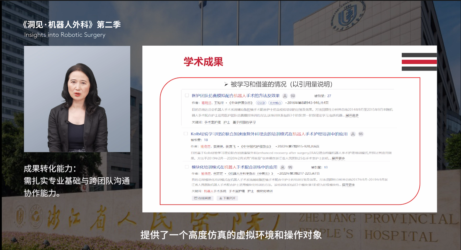The width and height of the screenshot is (461, 250).
Task: Click the 下载PDF button
Action: [227, 198]
